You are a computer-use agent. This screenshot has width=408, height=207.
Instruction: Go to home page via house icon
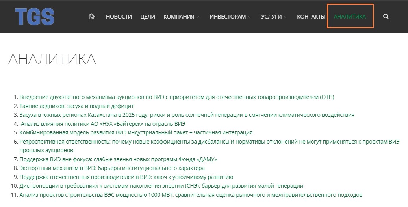(x=92, y=17)
